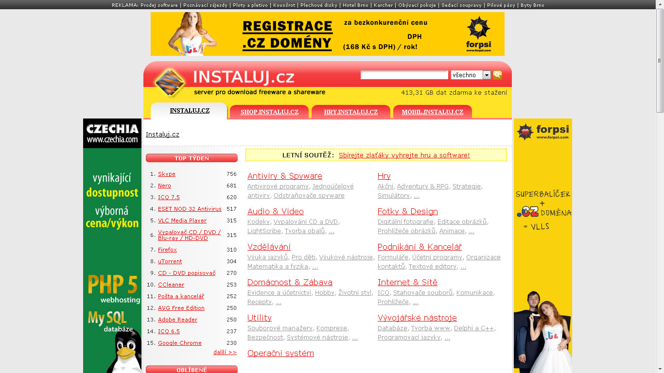This screenshot has width=664, height=373.
Task: Open the Vývojářské nástroje category
Action: [x=417, y=318]
